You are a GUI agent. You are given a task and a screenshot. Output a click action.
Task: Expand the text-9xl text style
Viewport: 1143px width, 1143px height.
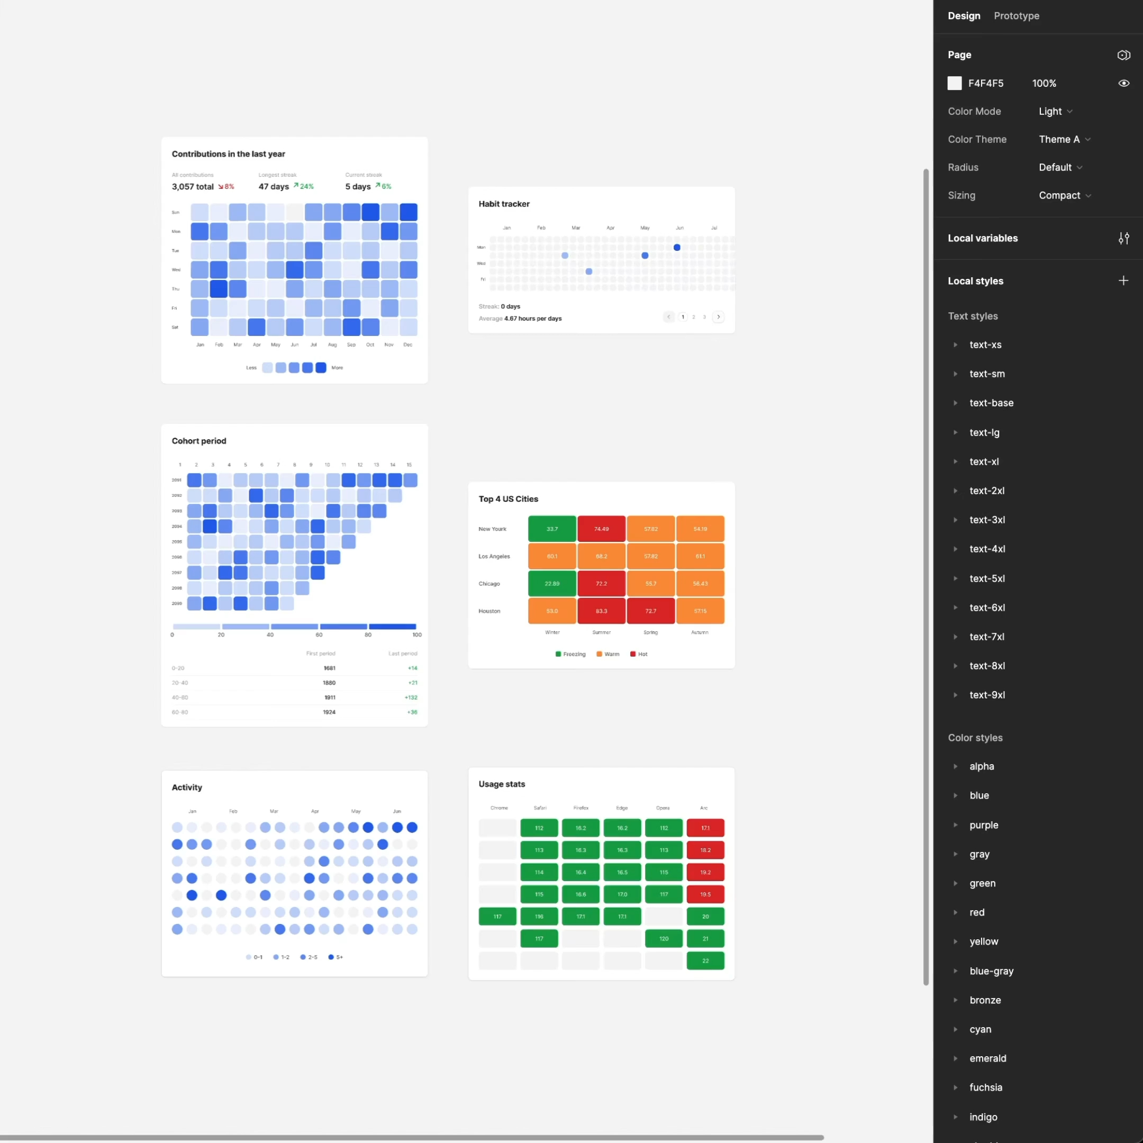pos(956,695)
